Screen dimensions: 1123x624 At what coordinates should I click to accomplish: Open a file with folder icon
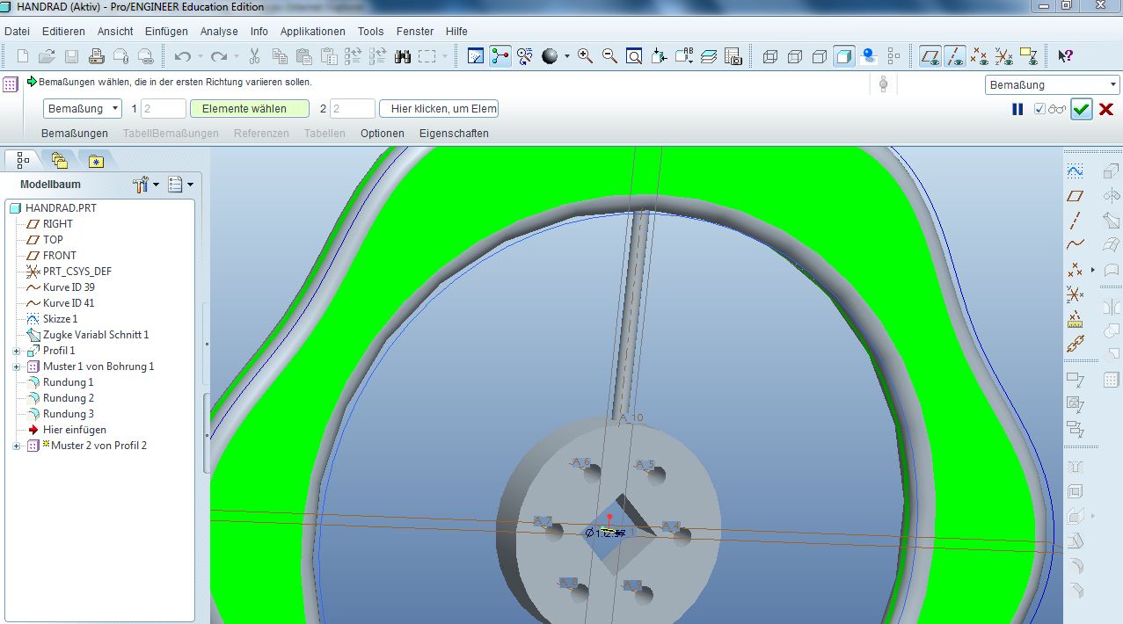47,56
